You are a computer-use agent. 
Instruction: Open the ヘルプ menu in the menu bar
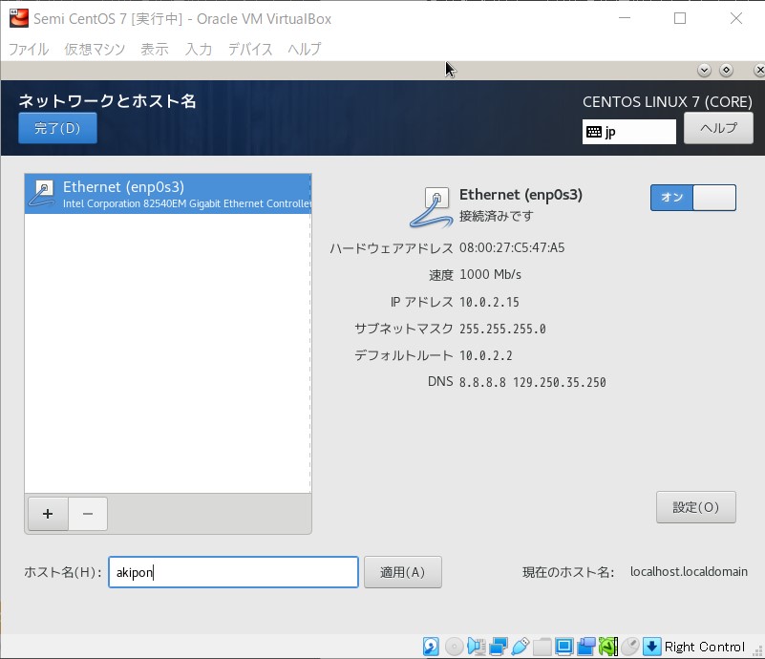(x=305, y=49)
